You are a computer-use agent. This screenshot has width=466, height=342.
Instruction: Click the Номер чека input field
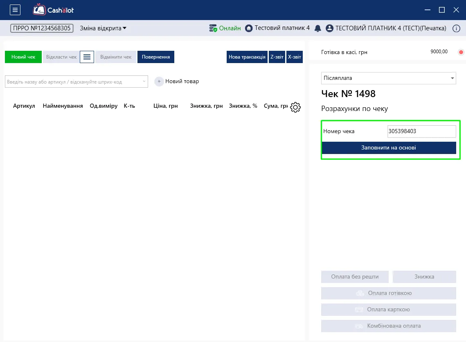point(421,131)
